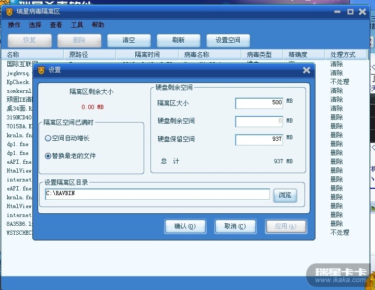Select the somkernl list row
Image resolution: width=375 pixels, height=290 pixels.
tap(19, 91)
